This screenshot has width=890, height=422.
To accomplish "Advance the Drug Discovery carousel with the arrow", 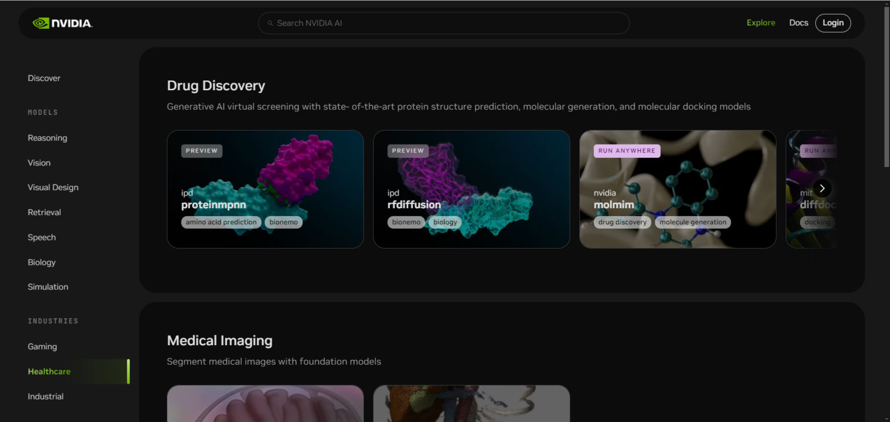I will click(x=822, y=188).
